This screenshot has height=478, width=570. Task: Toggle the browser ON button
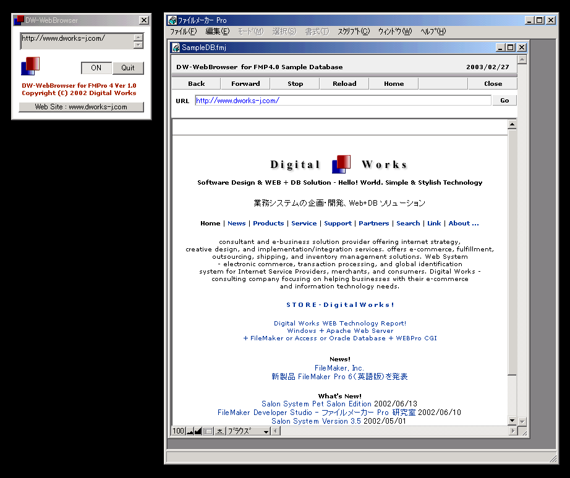pyautogui.click(x=96, y=68)
